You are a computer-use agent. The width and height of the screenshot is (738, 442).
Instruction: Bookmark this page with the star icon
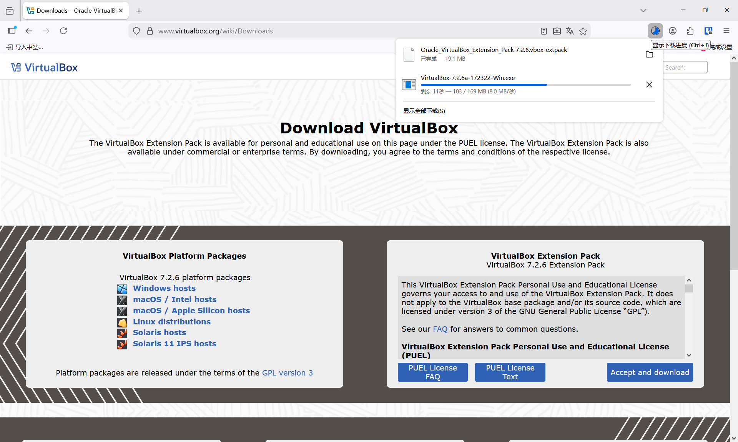[583, 31]
